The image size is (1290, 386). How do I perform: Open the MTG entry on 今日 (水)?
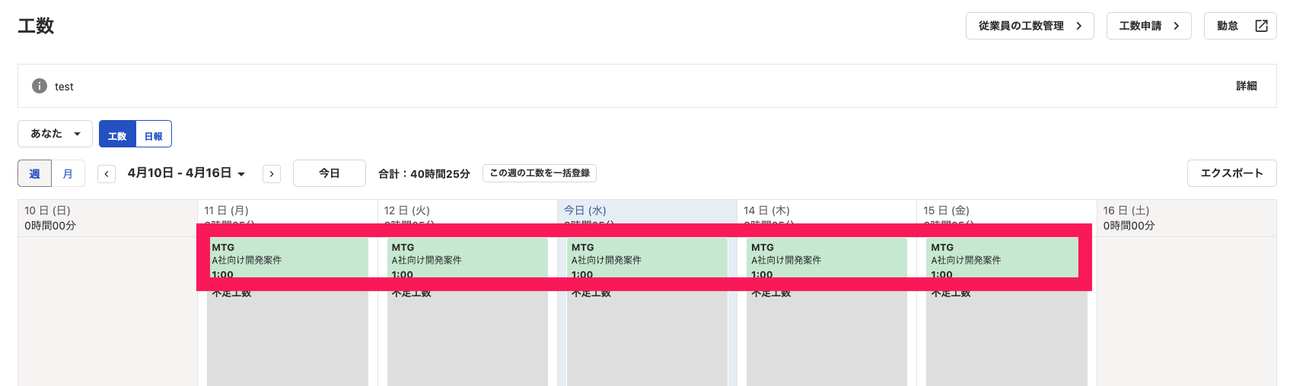[x=648, y=258]
